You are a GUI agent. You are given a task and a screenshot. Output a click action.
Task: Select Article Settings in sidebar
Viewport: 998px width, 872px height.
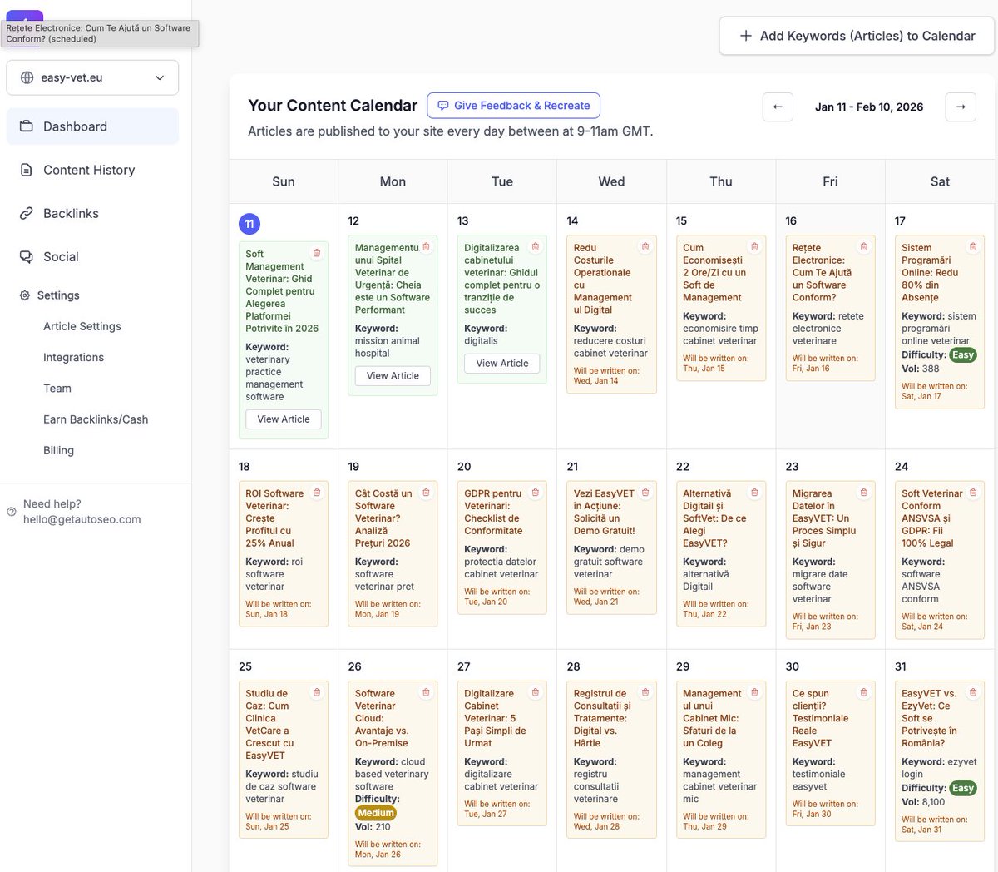click(82, 326)
